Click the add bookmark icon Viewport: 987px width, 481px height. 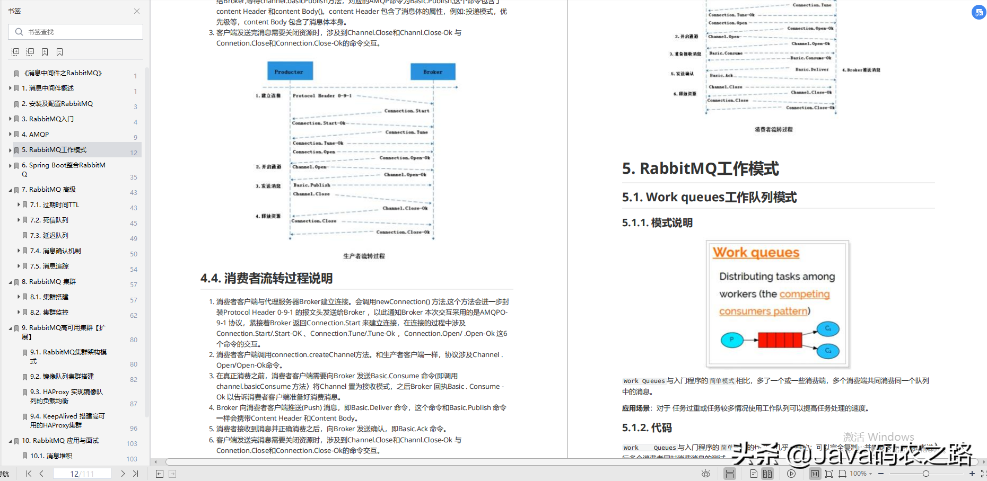click(x=45, y=51)
